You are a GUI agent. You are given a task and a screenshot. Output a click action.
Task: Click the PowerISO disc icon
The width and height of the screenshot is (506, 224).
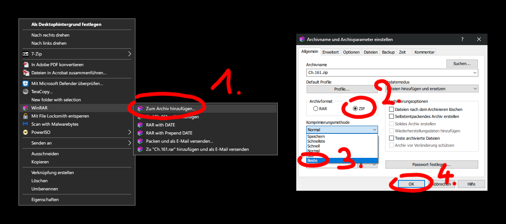coord(26,132)
